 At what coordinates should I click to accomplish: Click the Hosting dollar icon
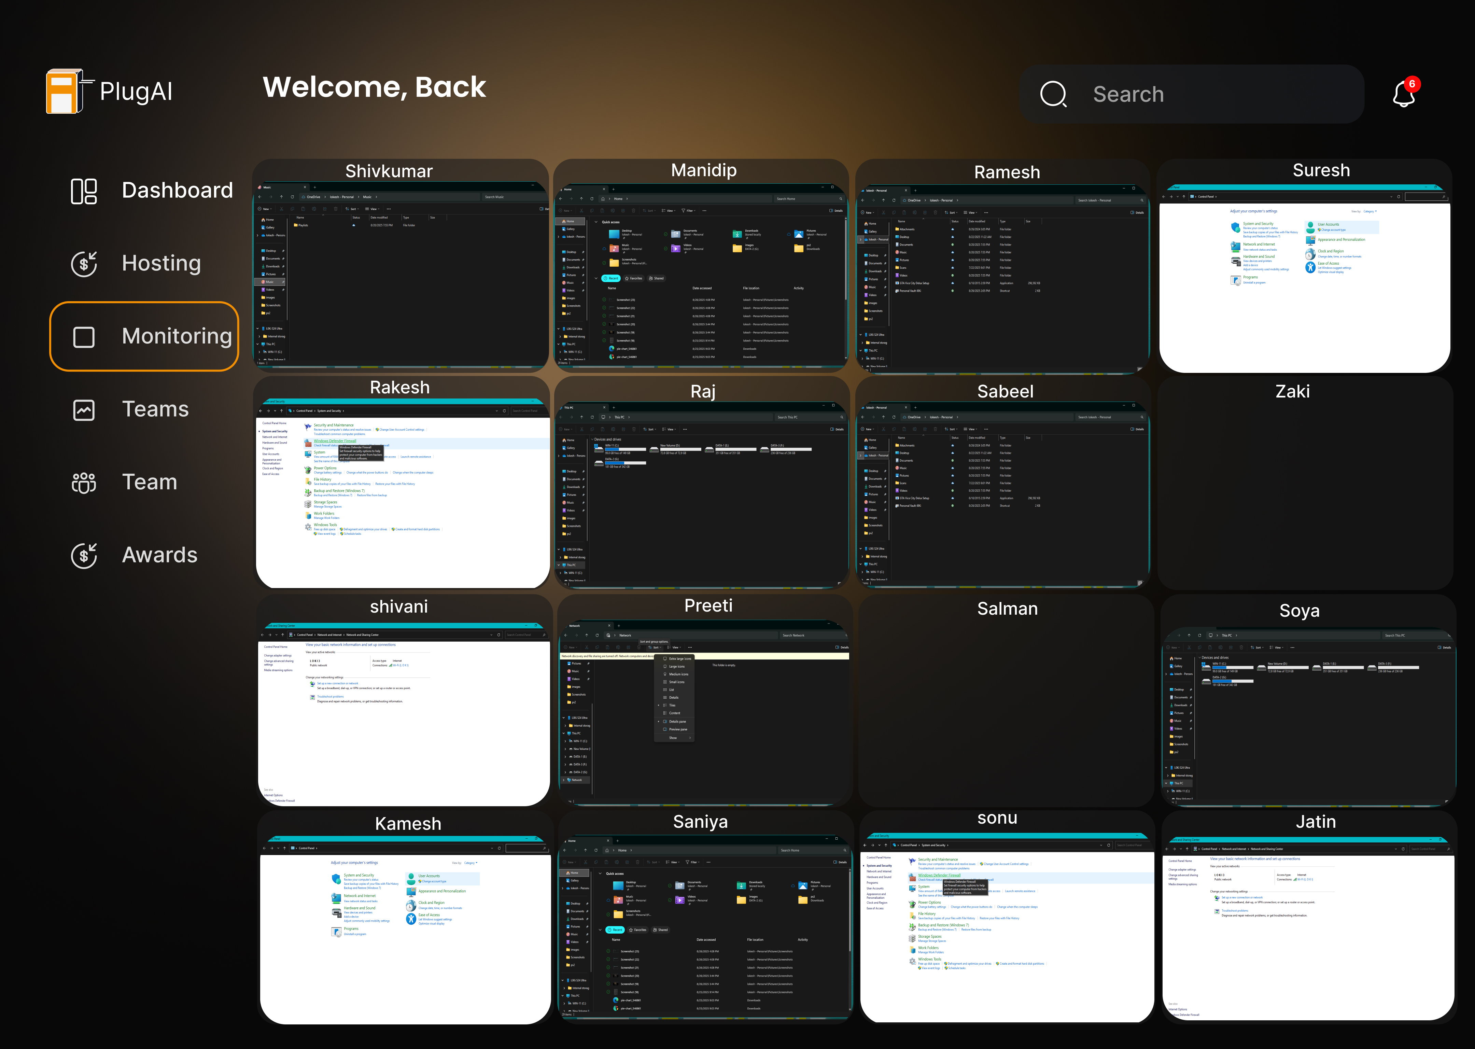[x=84, y=264]
